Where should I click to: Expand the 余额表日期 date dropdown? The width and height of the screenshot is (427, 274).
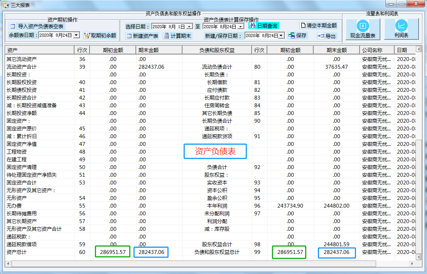(x=76, y=36)
